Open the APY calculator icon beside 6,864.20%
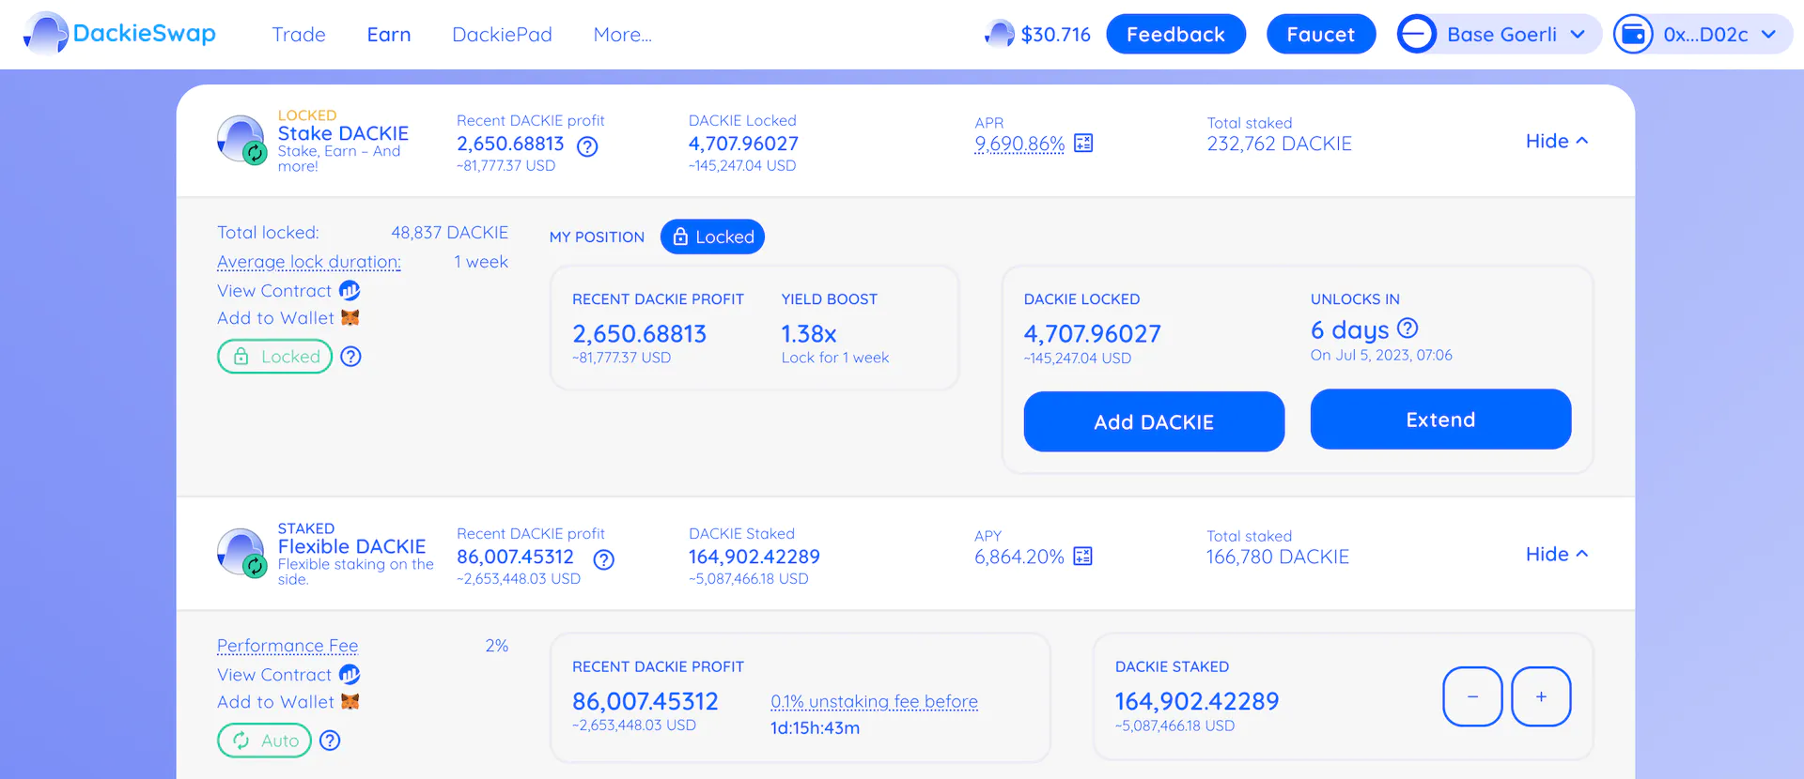 [1082, 557]
